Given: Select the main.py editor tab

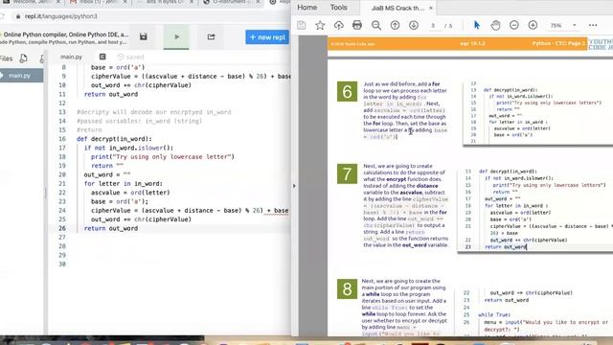Looking at the screenshot, I should point(71,57).
